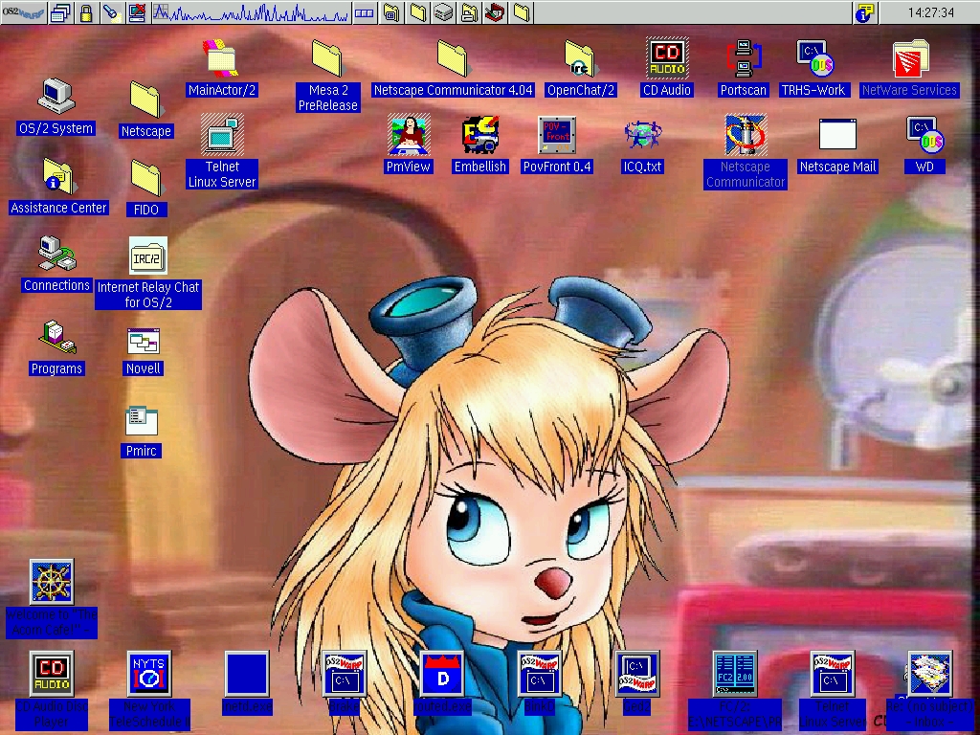
Task: Click the three-box tray switcher button
Action: 365,12
